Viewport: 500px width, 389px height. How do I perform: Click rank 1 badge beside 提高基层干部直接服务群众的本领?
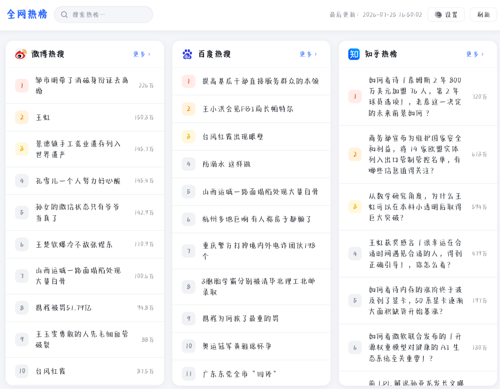point(189,81)
